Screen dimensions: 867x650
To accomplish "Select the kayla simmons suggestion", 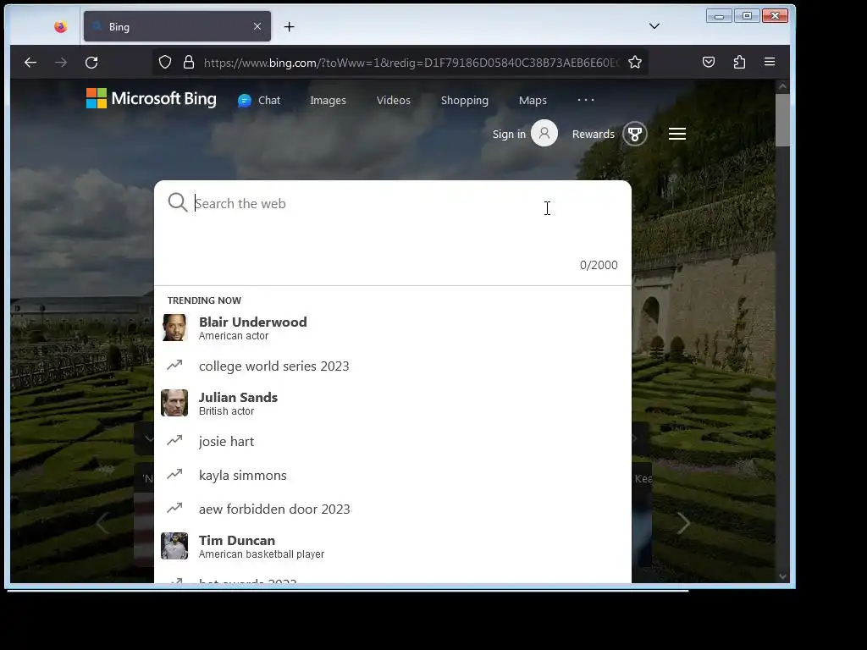I will click(393, 476).
